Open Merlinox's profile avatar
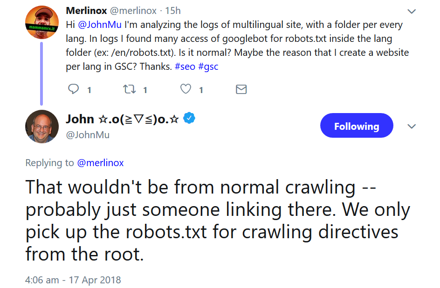 pos(41,22)
